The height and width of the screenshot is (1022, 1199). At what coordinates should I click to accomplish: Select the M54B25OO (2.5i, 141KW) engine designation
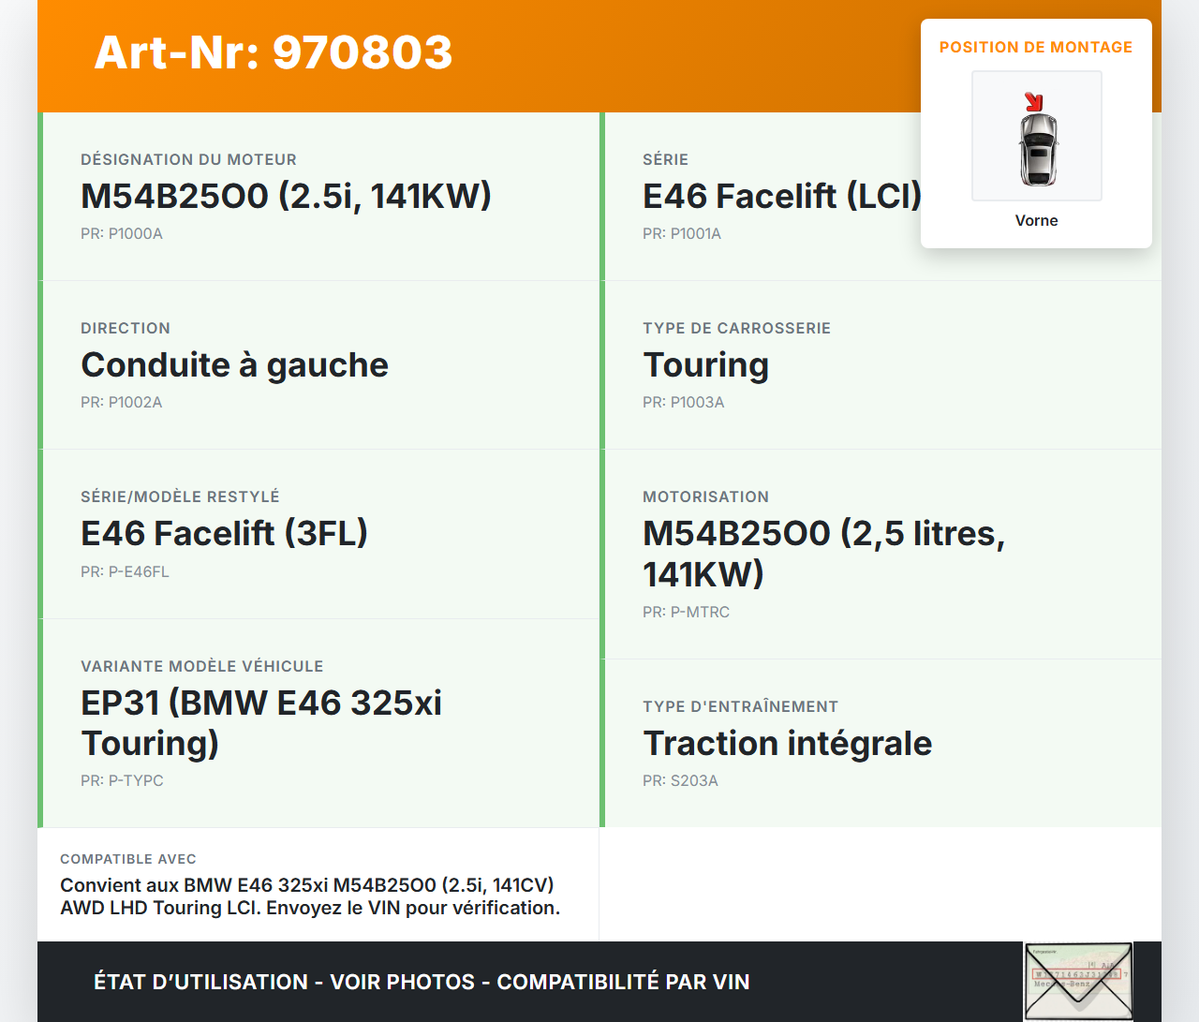286,196
